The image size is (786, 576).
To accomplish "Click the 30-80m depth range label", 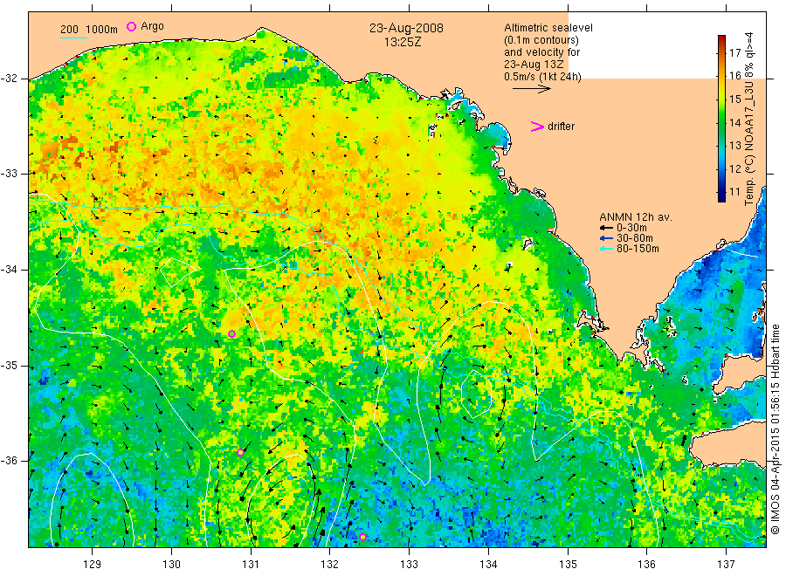I will tap(635, 238).
